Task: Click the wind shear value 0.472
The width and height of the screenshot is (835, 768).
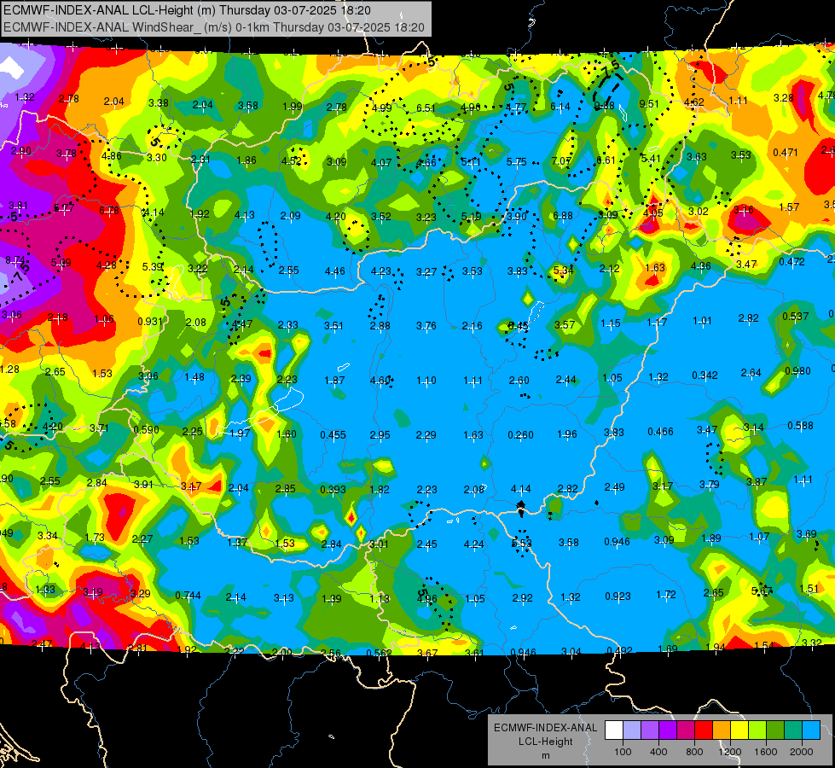Action: click(x=792, y=262)
